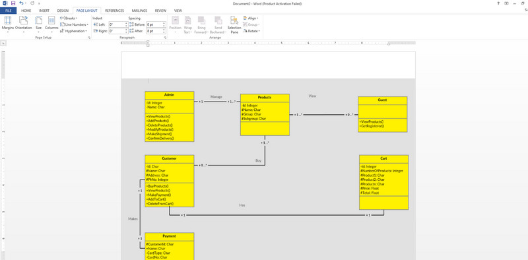This screenshot has width=528, height=260.
Task: Open the Margins options
Action: 8,24
